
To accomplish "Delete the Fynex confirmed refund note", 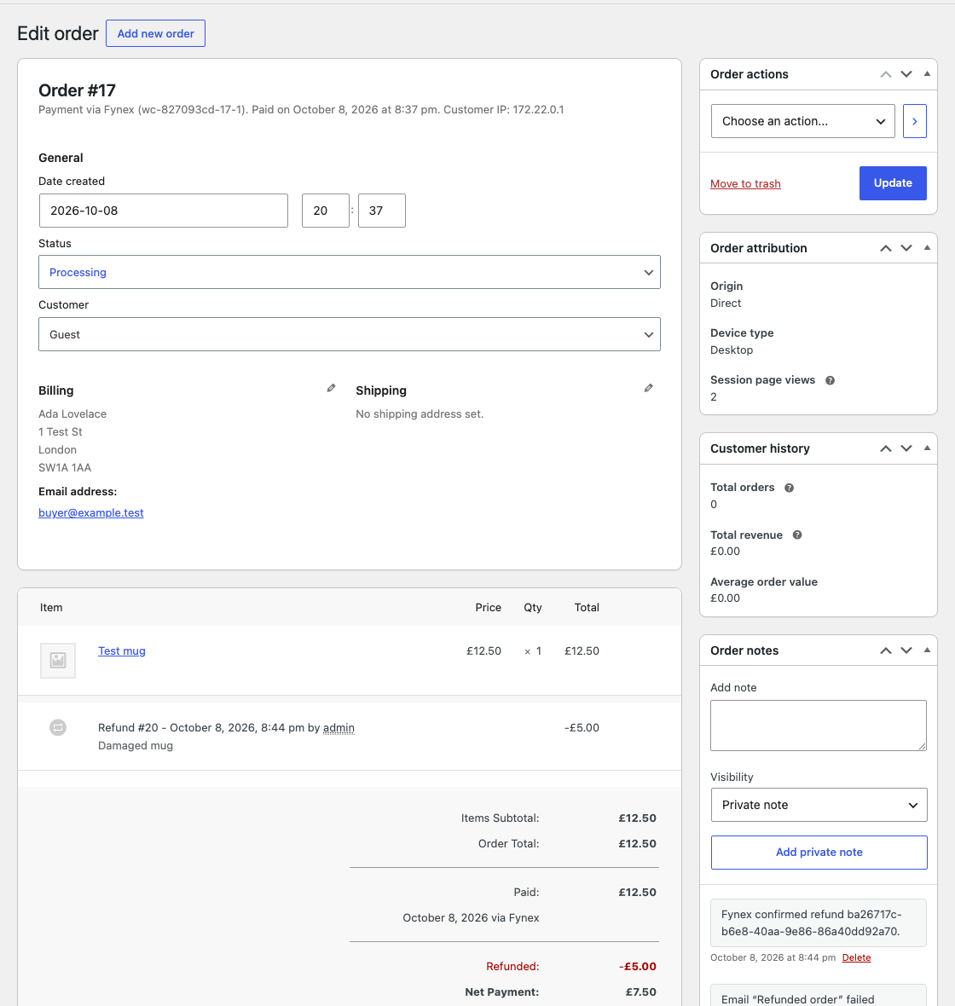I will coord(856,957).
